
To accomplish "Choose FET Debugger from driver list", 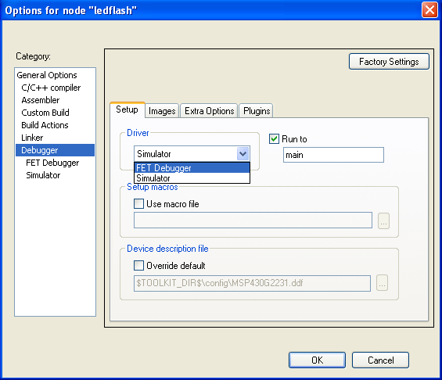I will tap(192, 168).
